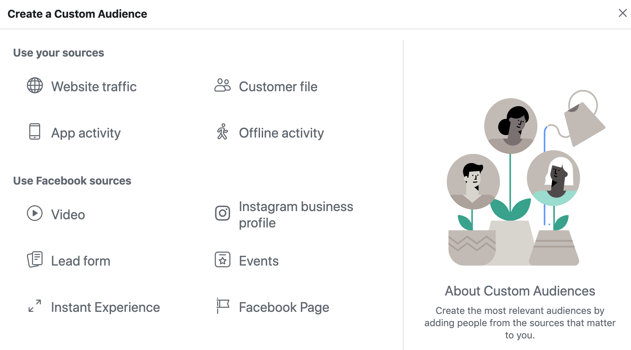Pick Offline activity as the source
This screenshot has width=631, height=350.
coord(281,133)
